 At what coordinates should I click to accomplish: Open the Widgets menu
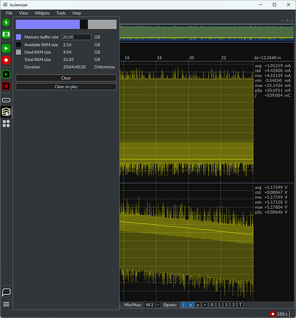[x=42, y=13]
